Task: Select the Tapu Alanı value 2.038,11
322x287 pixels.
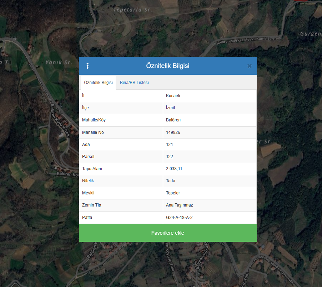Action: pos(174,169)
